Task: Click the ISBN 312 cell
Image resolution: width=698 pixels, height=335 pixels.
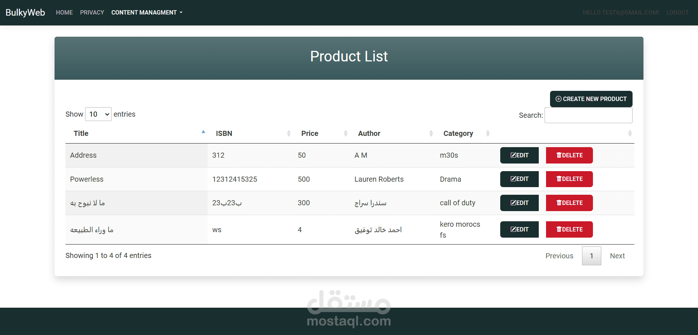Action: pyautogui.click(x=250, y=155)
